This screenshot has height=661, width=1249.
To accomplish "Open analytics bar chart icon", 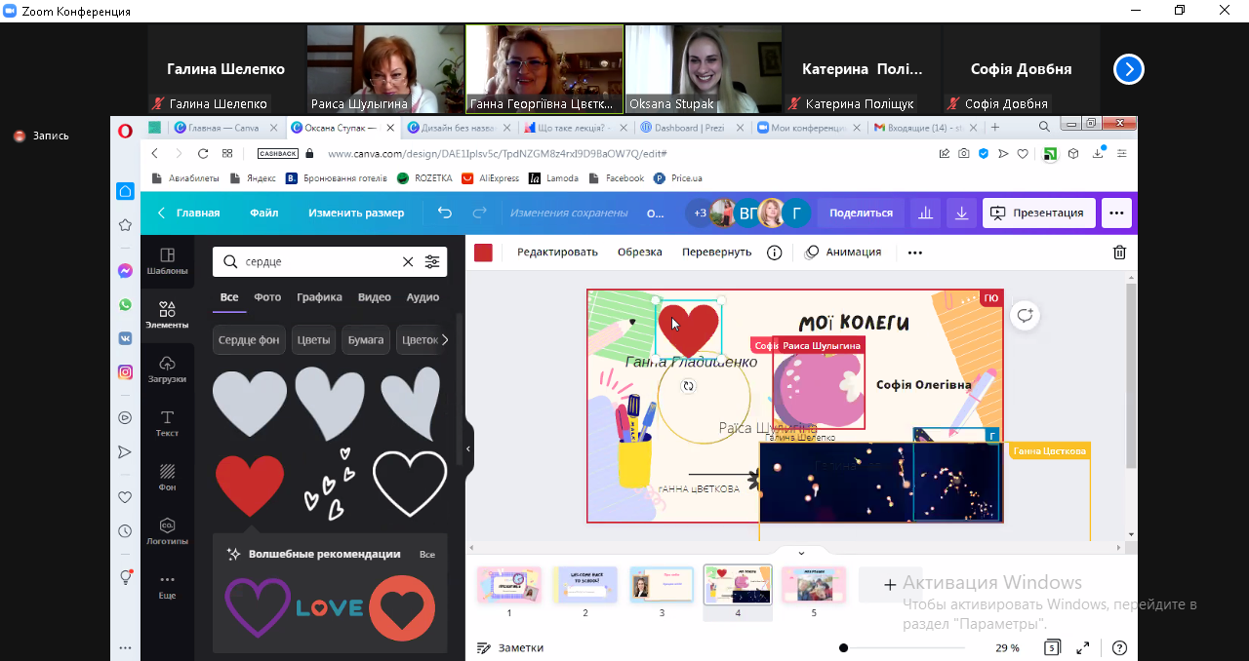I will click(x=925, y=213).
